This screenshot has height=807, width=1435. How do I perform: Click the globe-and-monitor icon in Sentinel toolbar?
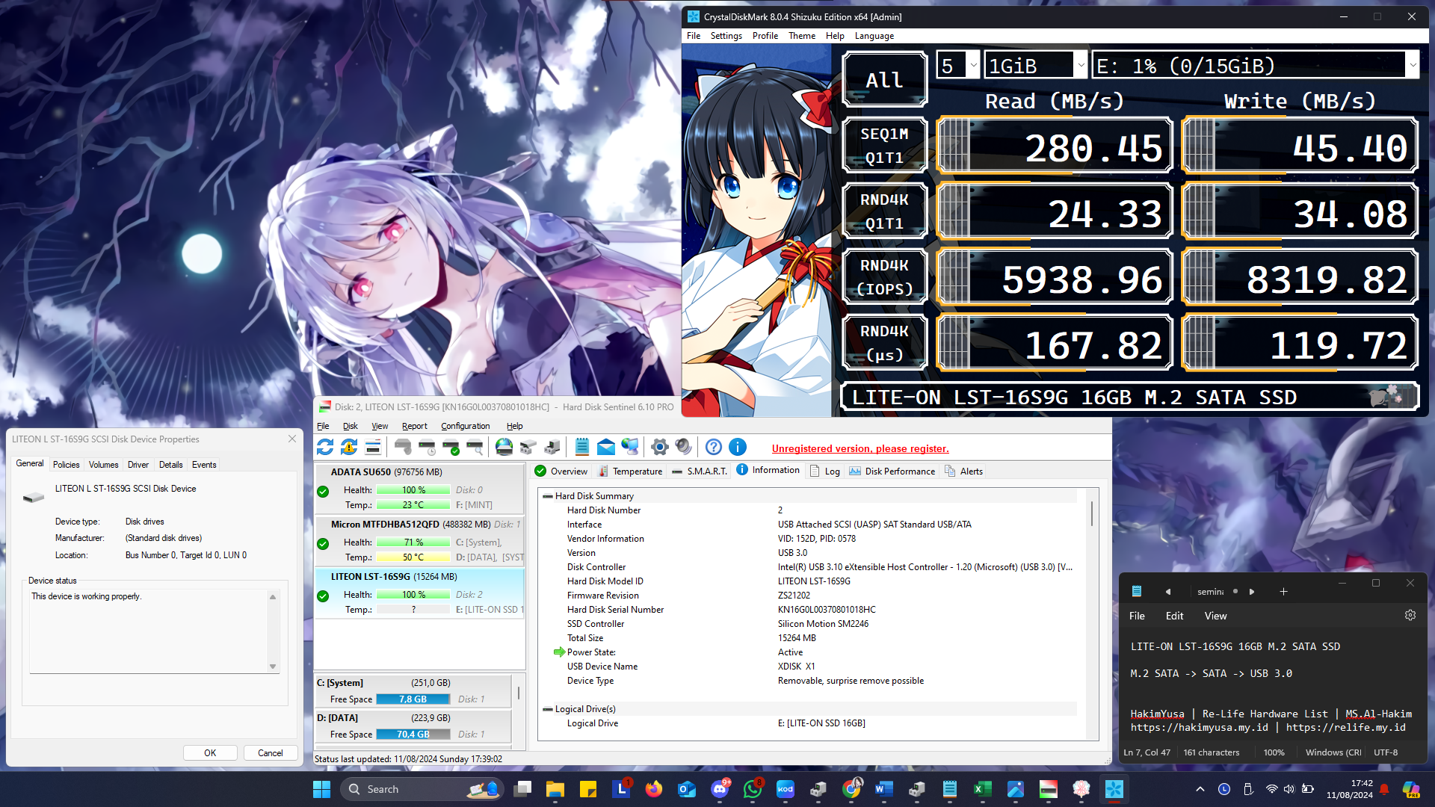[630, 447]
